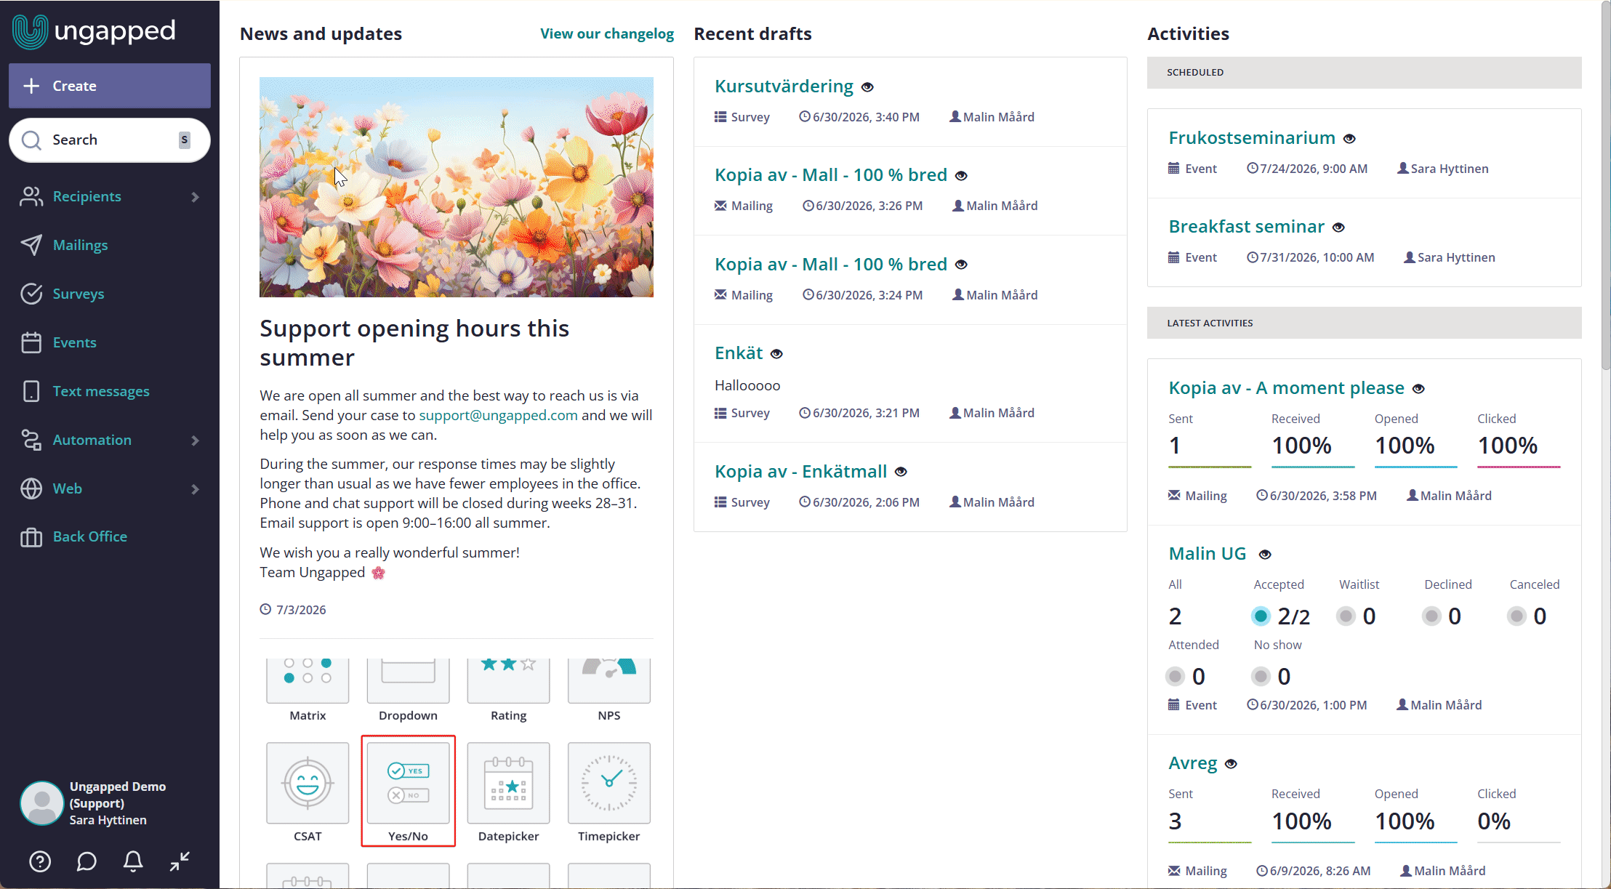This screenshot has height=889, width=1611.
Task: Click the Automation flow icon
Action: point(31,440)
